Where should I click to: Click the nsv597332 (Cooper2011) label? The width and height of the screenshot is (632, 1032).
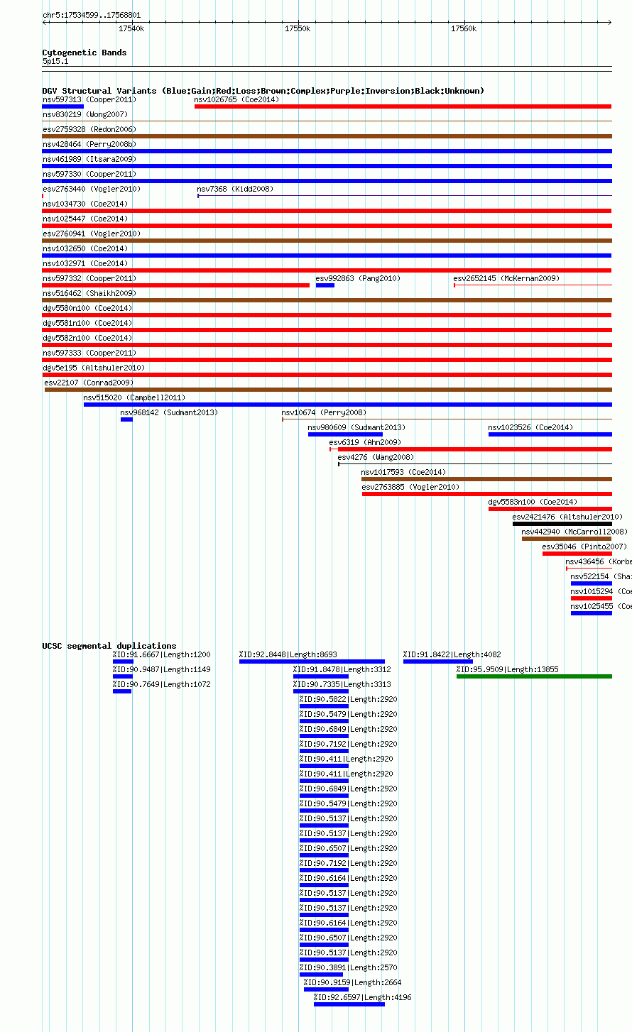(x=89, y=279)
